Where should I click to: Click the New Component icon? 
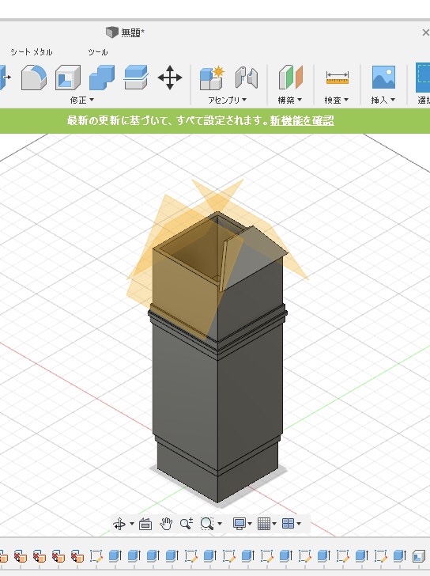click(x=212, y=78)
